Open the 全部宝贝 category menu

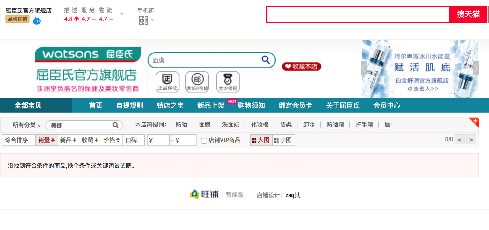36,105
